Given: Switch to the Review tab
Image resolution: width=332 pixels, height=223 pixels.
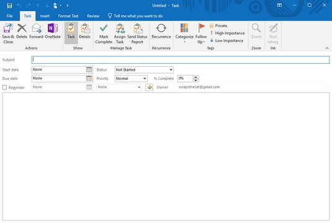Looking at the screenshot, I should coord(93,16).
